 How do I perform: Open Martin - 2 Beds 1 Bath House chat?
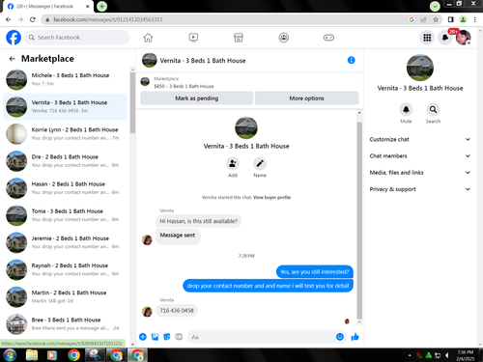[x=65, y=296]
